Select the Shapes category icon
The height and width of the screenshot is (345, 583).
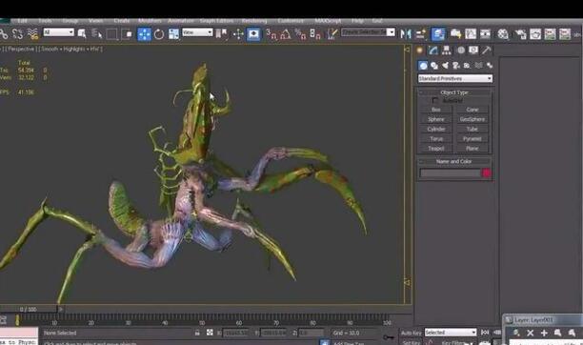[x=434, y=66]
